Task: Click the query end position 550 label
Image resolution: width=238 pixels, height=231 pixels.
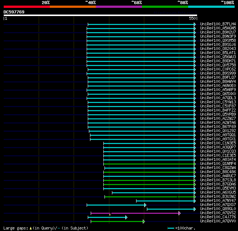Action: coord(192,18)
